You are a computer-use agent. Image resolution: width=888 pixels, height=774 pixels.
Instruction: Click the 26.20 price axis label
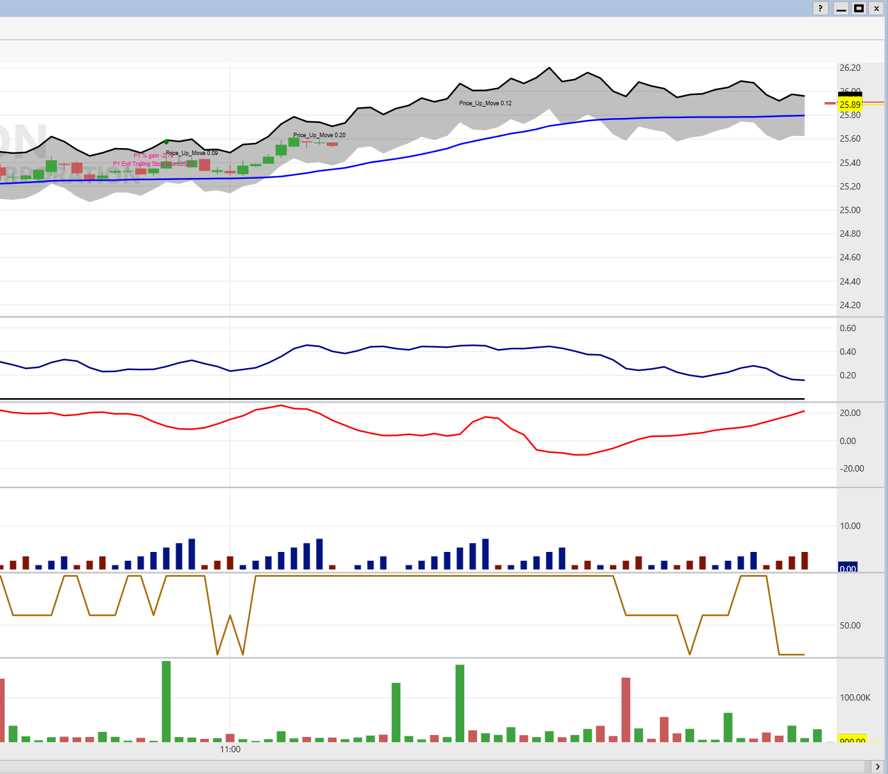coord(850,68)
